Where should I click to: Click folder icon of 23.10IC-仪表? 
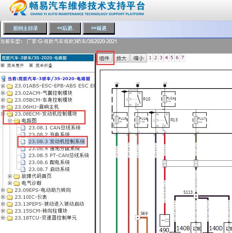[10, 197]
